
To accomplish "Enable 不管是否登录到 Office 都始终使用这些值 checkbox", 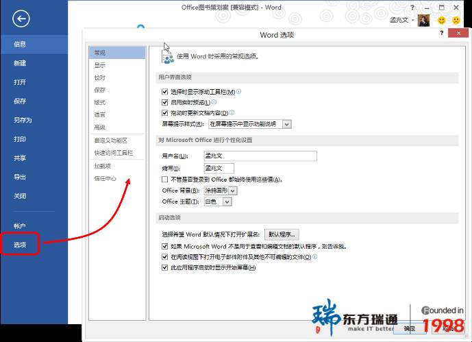I will 164,180.
